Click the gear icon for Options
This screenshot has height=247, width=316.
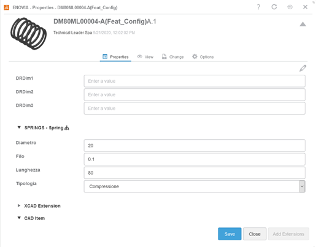(x=195, y=56)
